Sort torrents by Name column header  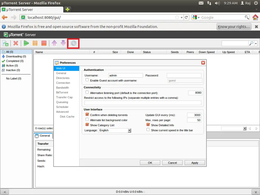[62, 52]
